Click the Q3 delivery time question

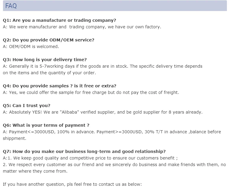click(45, 60)
